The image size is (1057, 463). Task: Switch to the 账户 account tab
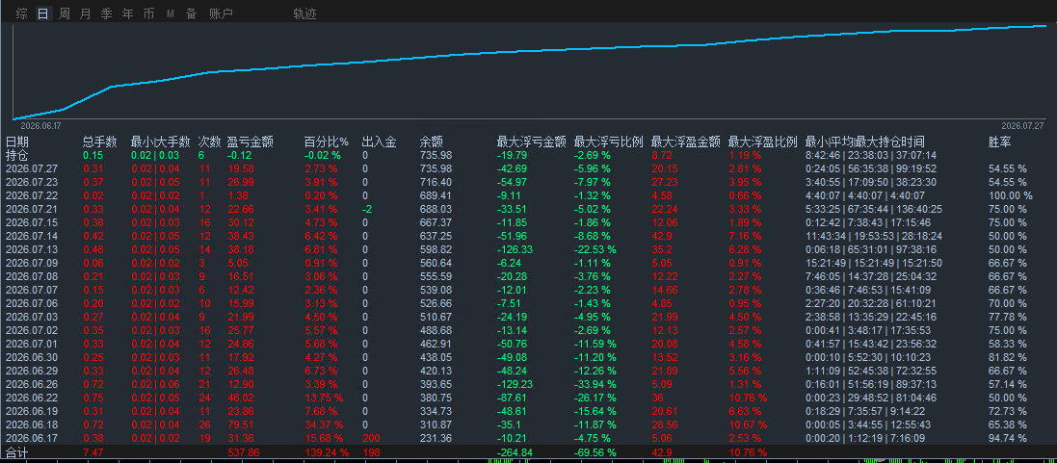[x=221, y=13]
